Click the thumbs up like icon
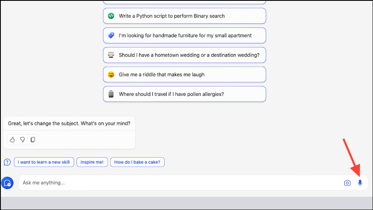373x210 pixels. click(x=12, y=140)
